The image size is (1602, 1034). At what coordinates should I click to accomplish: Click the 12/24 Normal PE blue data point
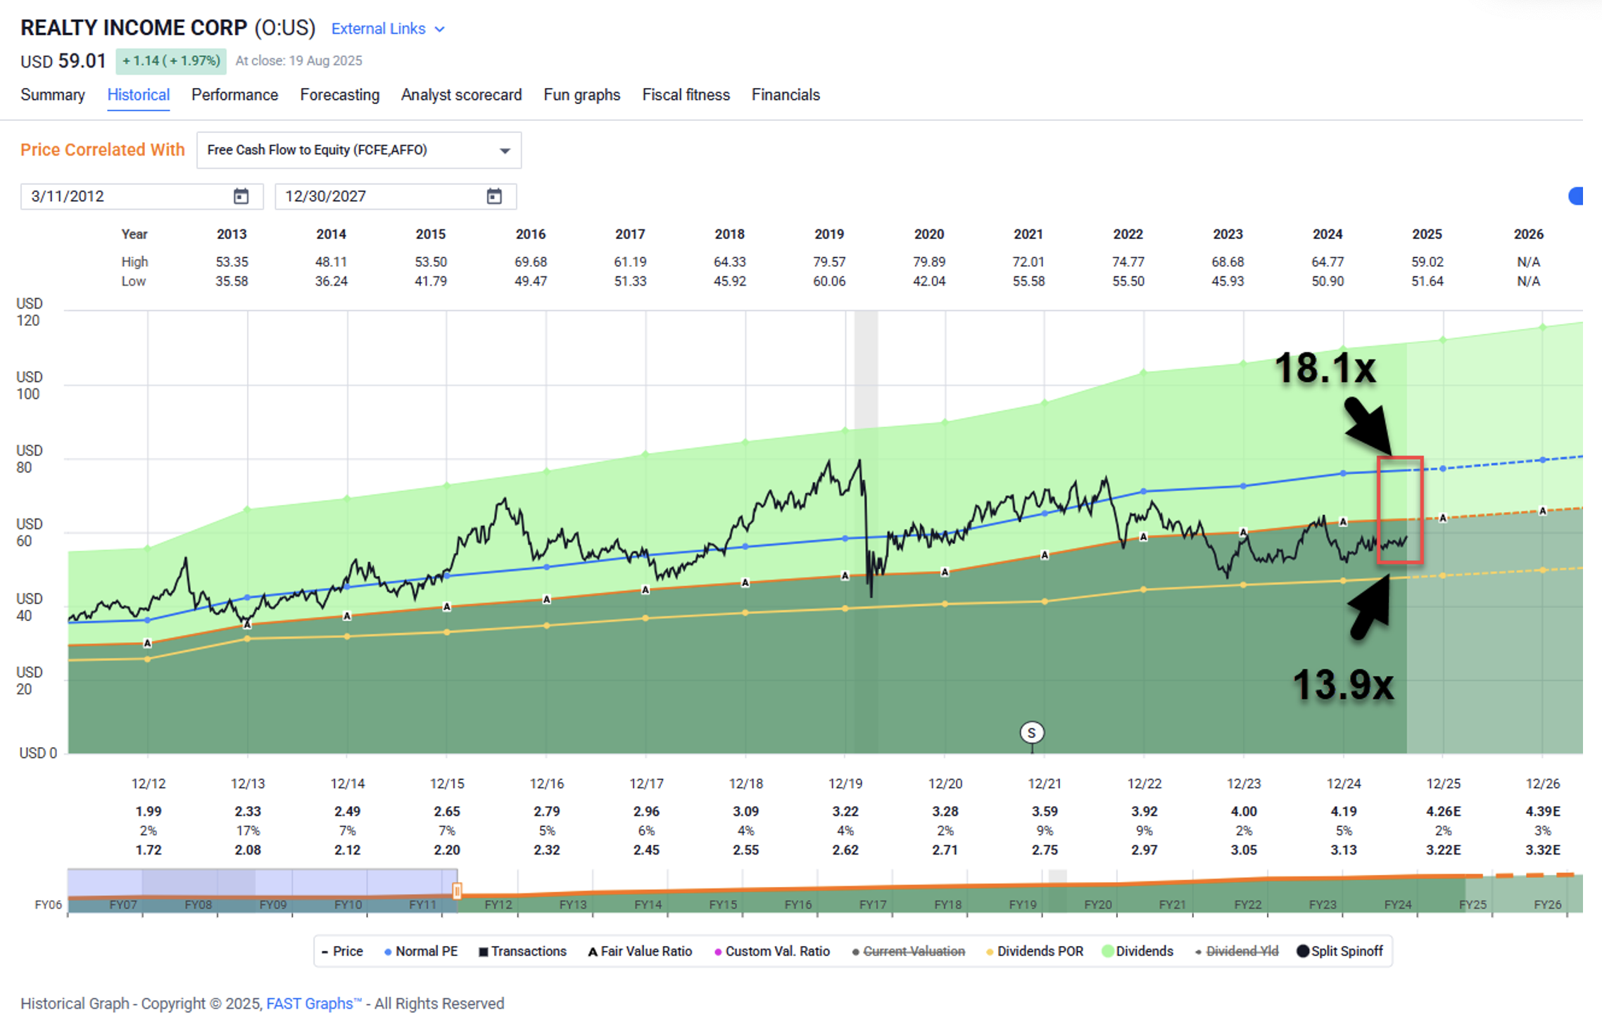(1343, 473)
